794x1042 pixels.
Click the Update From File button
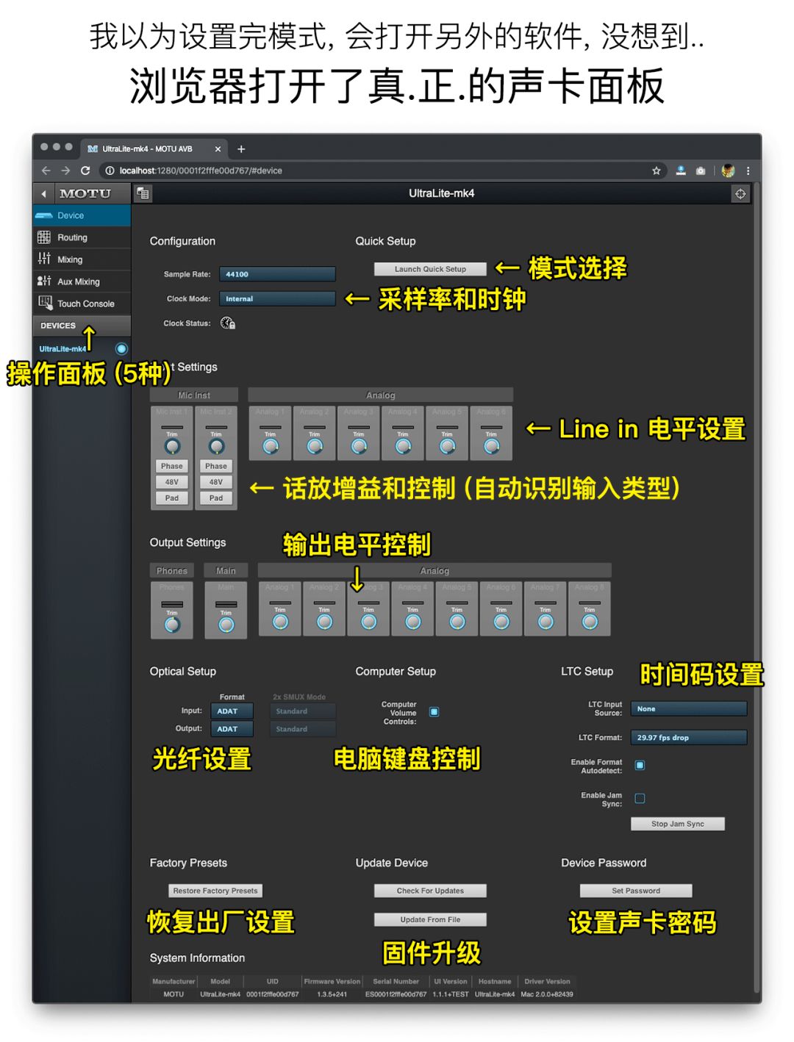430,919
